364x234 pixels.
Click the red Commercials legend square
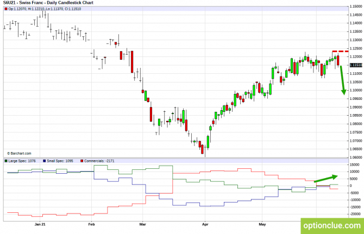pos(81,161)
